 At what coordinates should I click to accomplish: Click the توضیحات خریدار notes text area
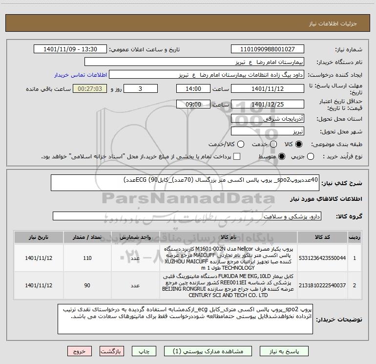pyautogui.click(x=185, y=319)
